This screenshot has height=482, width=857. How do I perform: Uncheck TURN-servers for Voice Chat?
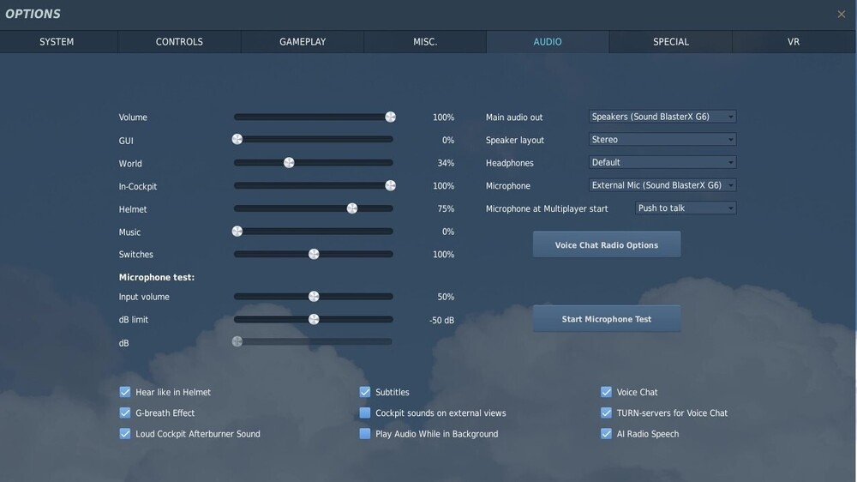click(606, 413)
